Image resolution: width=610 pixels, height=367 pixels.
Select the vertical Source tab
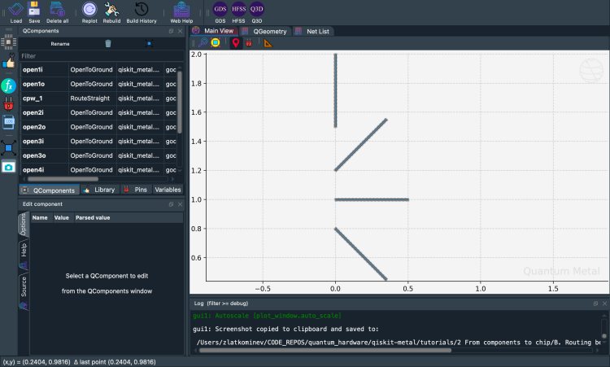coord(24,292)
